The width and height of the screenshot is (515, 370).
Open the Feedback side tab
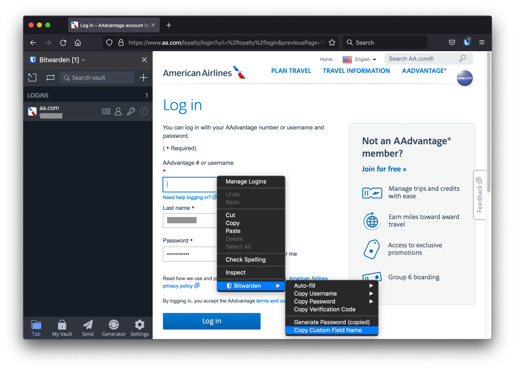479,195
